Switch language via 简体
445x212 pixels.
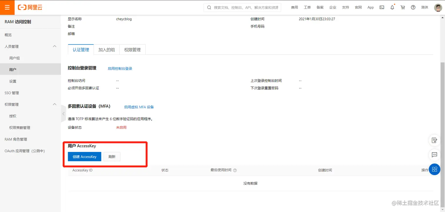pyautogui.click(x=425, y=7)
